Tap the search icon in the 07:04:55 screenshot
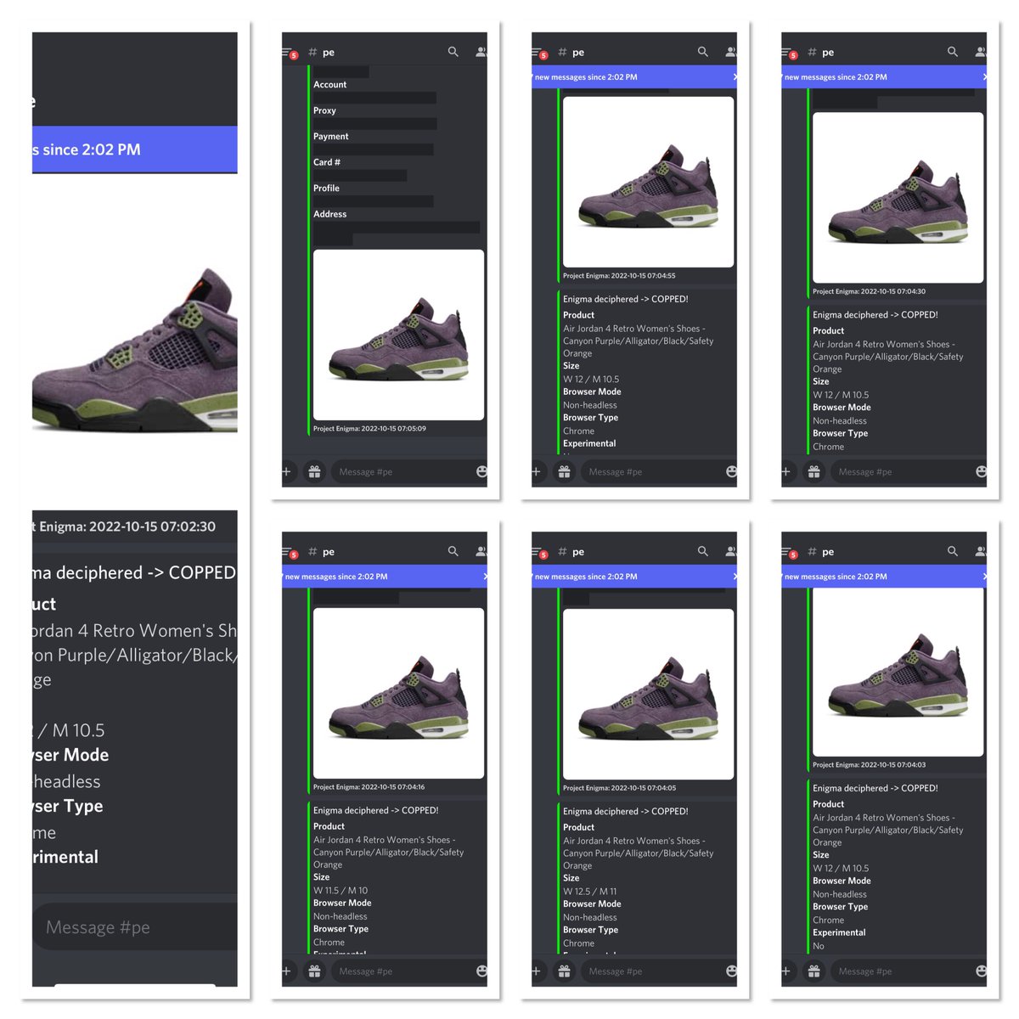 point(703,52)
